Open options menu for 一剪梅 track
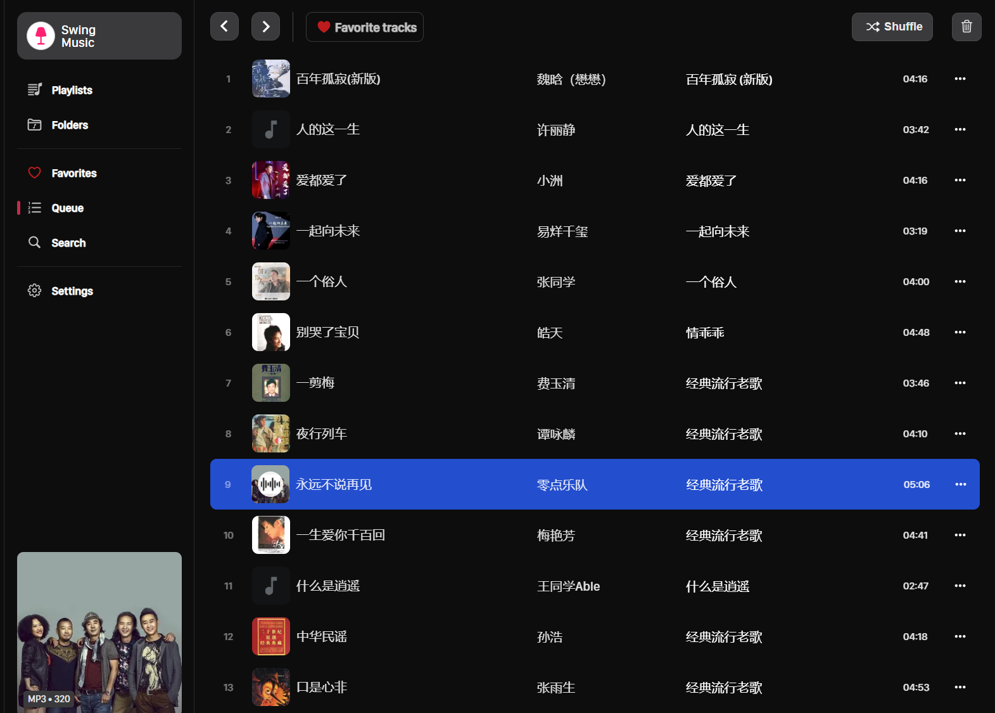The height and width of the screenshot is (713, 995). pyautogui.click(x=960, y=383)
